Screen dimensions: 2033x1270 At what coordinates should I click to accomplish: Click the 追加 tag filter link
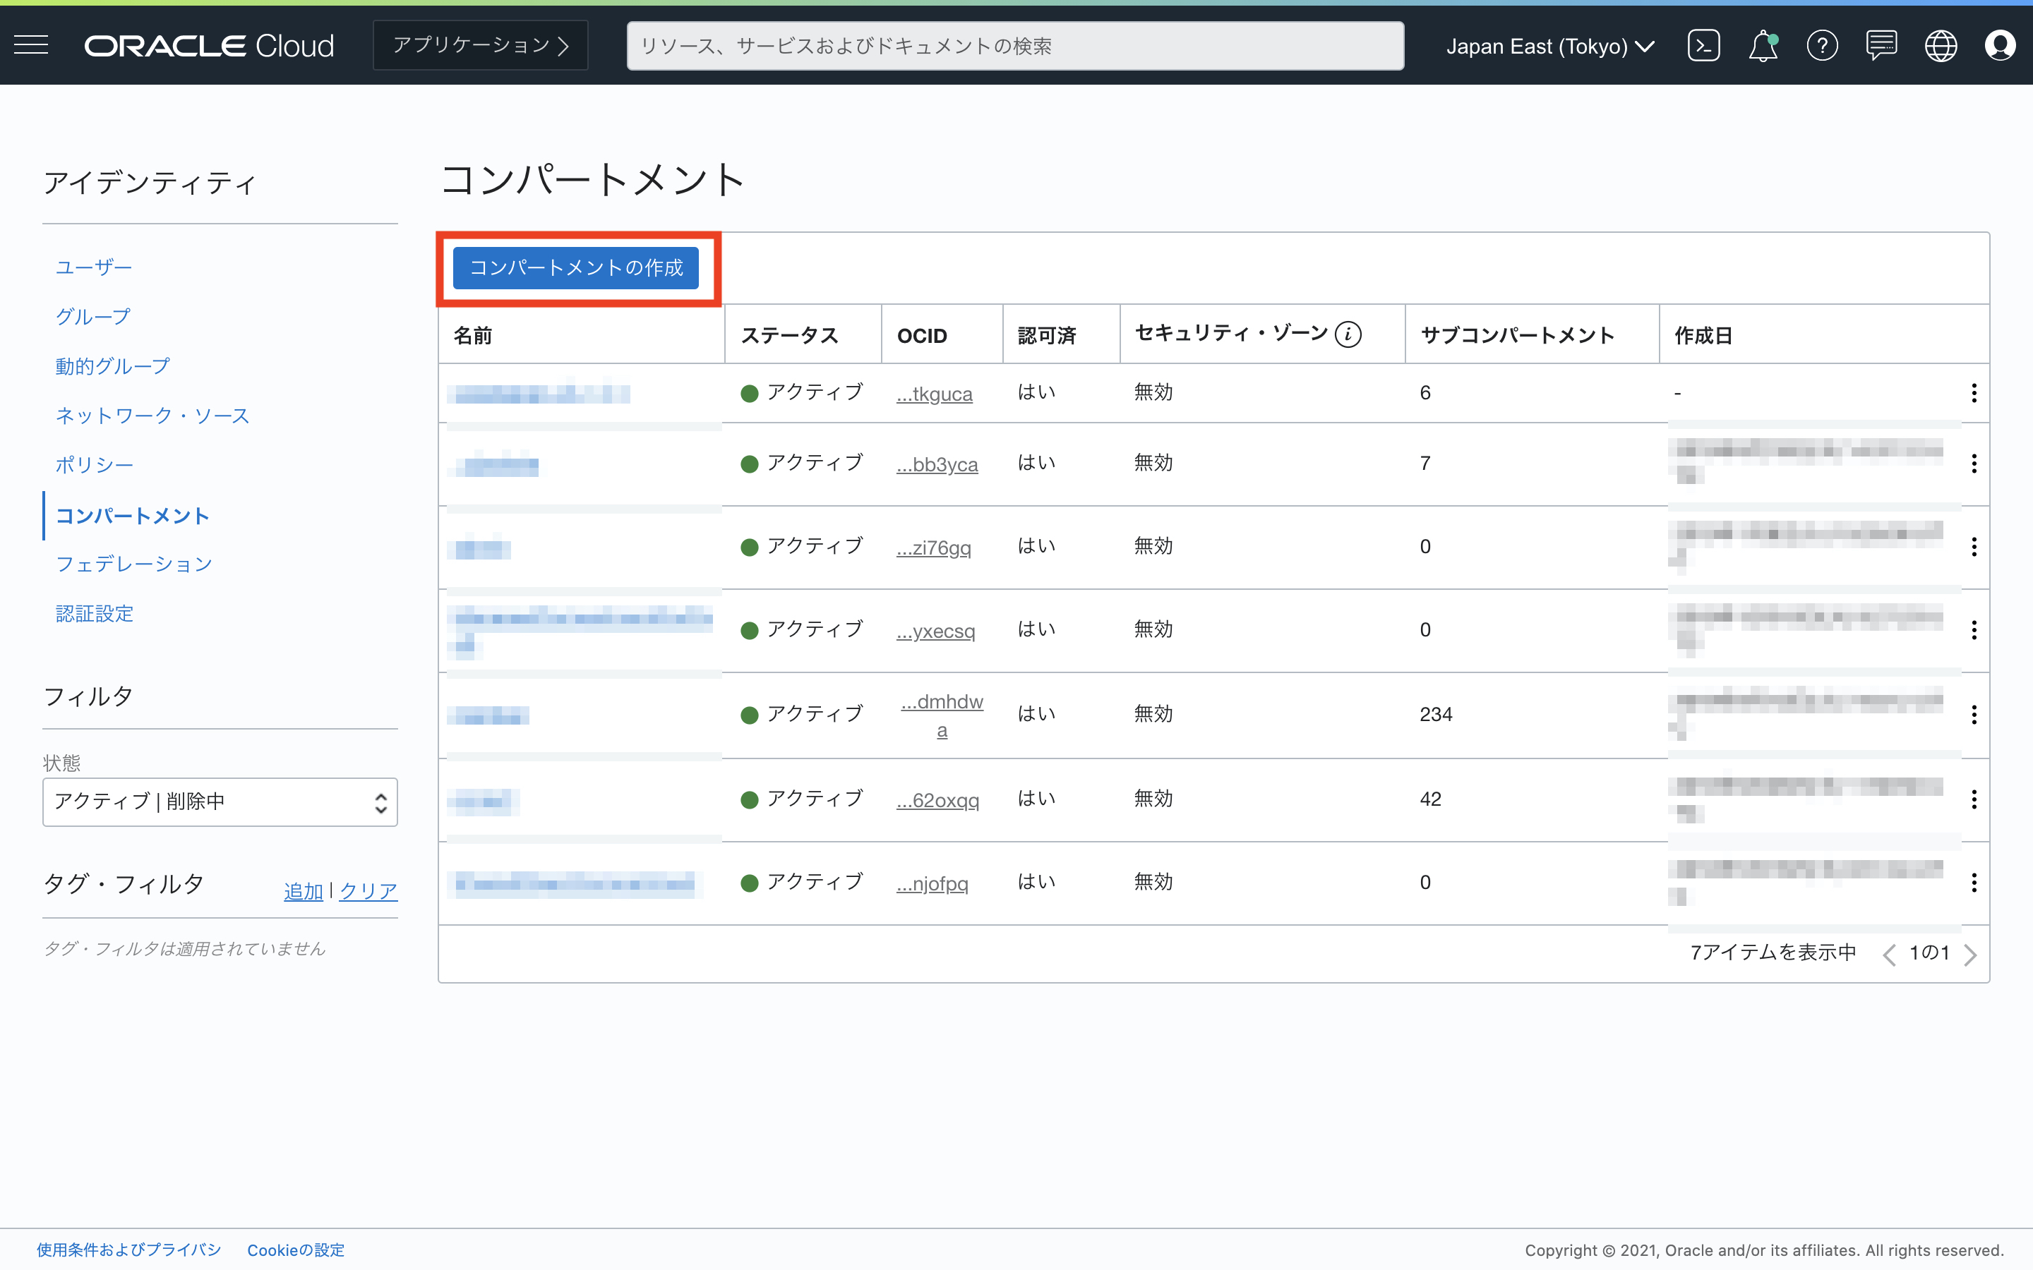(304, 891)
